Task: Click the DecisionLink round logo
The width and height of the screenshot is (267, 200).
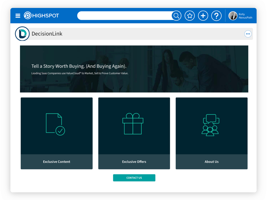Action: pyautogui.click(x=22, y=34)
